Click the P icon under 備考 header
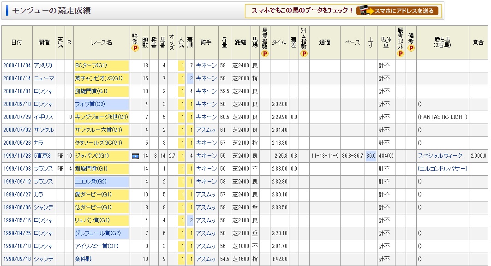Screen dimensions: 491x266 pyautogui.click(x=411, y=47)
